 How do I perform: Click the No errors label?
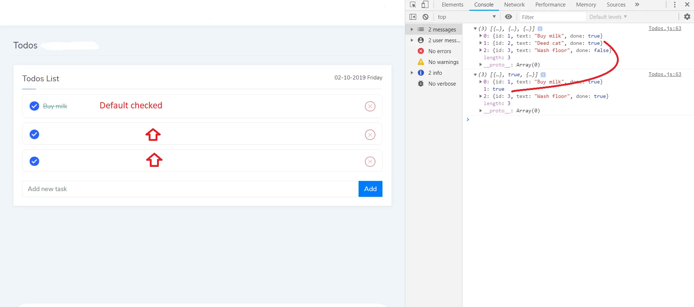440,51
